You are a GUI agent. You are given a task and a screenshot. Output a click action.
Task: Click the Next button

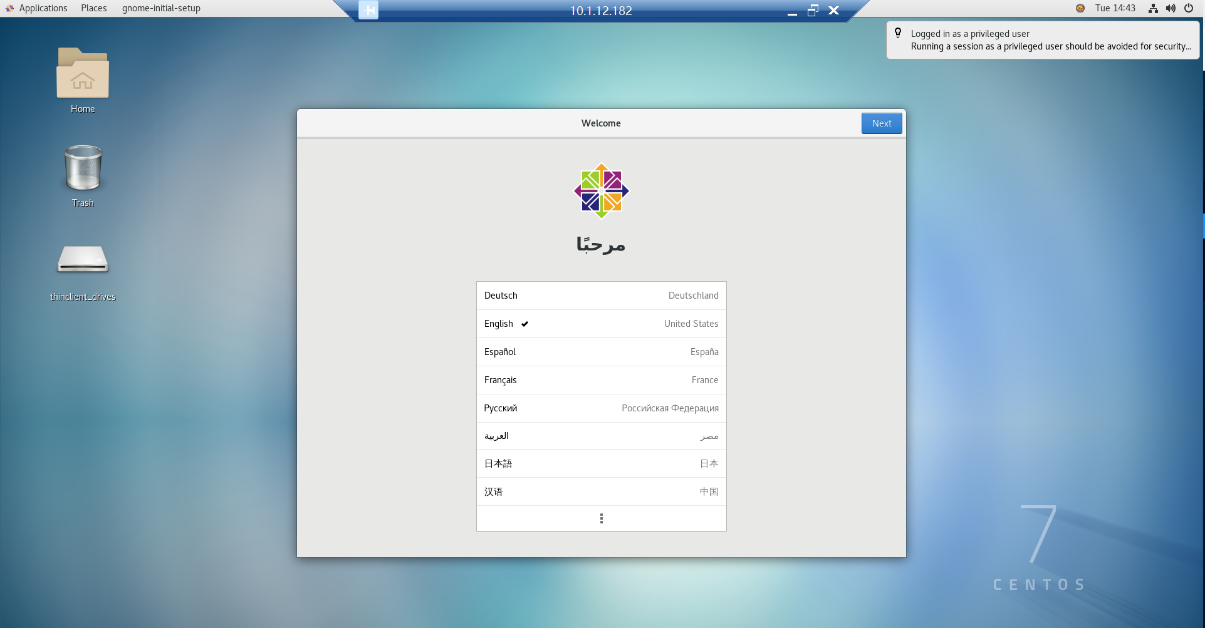point(881,123)
